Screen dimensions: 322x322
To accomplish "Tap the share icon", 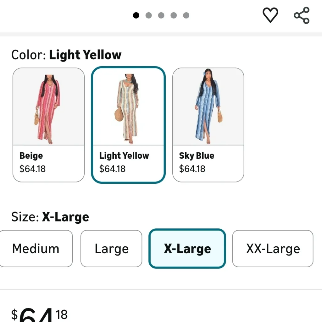I will point(302,15).
